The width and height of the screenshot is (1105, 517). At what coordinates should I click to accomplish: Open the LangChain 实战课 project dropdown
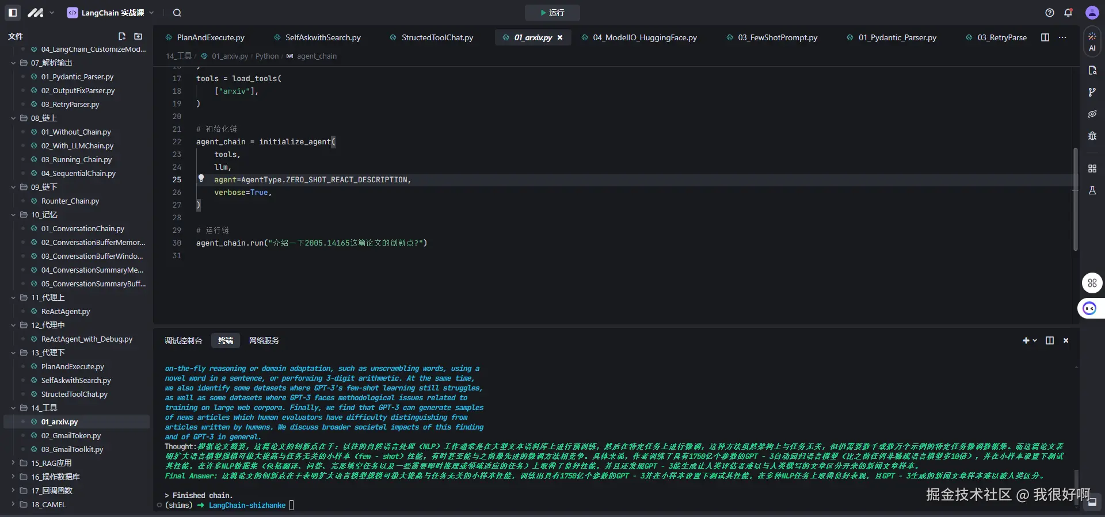pos(110,13)
